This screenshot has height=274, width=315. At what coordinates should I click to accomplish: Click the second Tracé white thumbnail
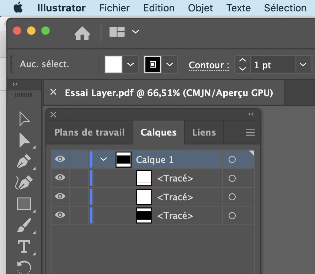click(144, 197)
